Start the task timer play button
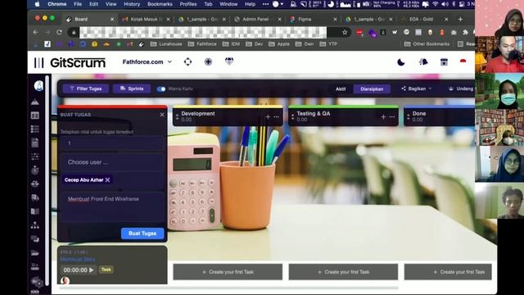 pos(92,270)
